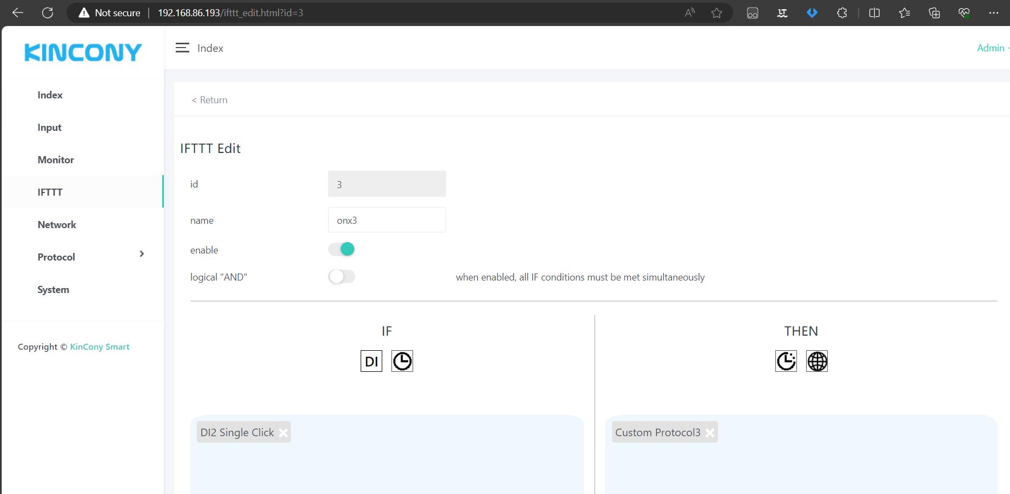Image resolution: width=1010 pixels, height=494 pixels.
Task: Add page to favorites with star icon
Action: (x=716, y=13)
